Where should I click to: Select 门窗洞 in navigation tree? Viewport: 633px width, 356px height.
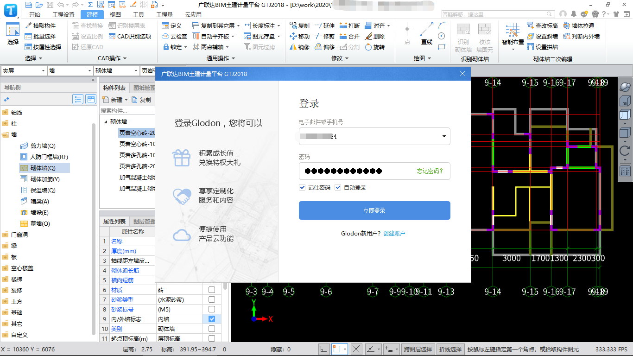(x=20, y=235)
